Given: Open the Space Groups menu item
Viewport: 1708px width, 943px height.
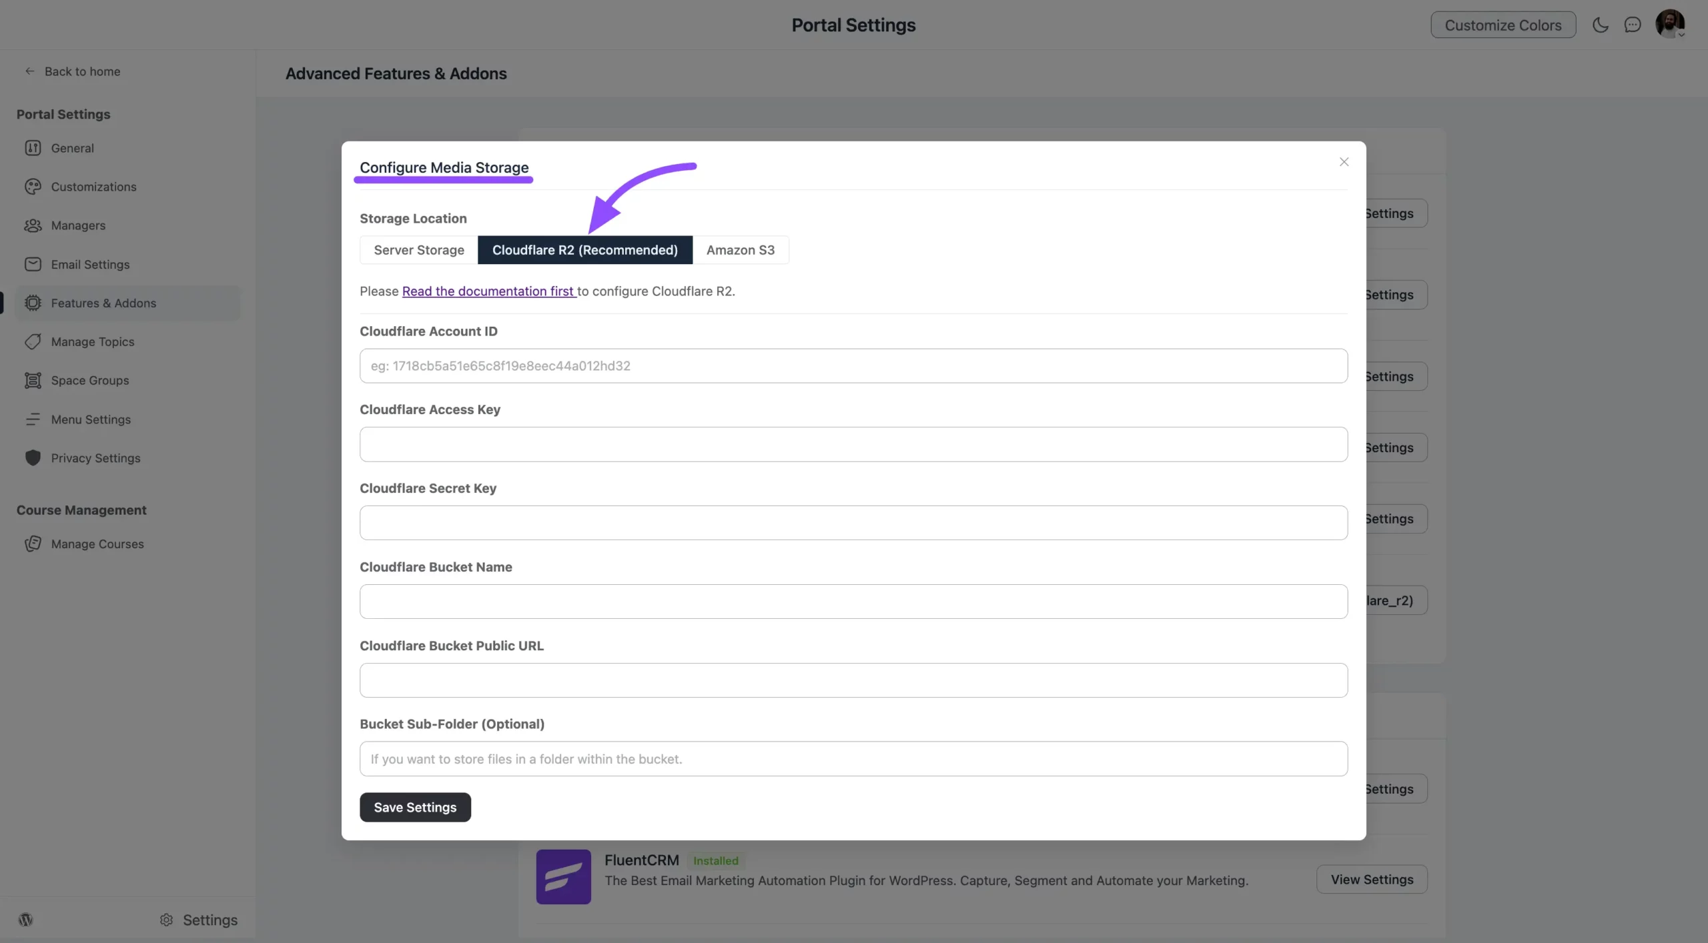Looking at the screenshot, I should tap(128, 380).
